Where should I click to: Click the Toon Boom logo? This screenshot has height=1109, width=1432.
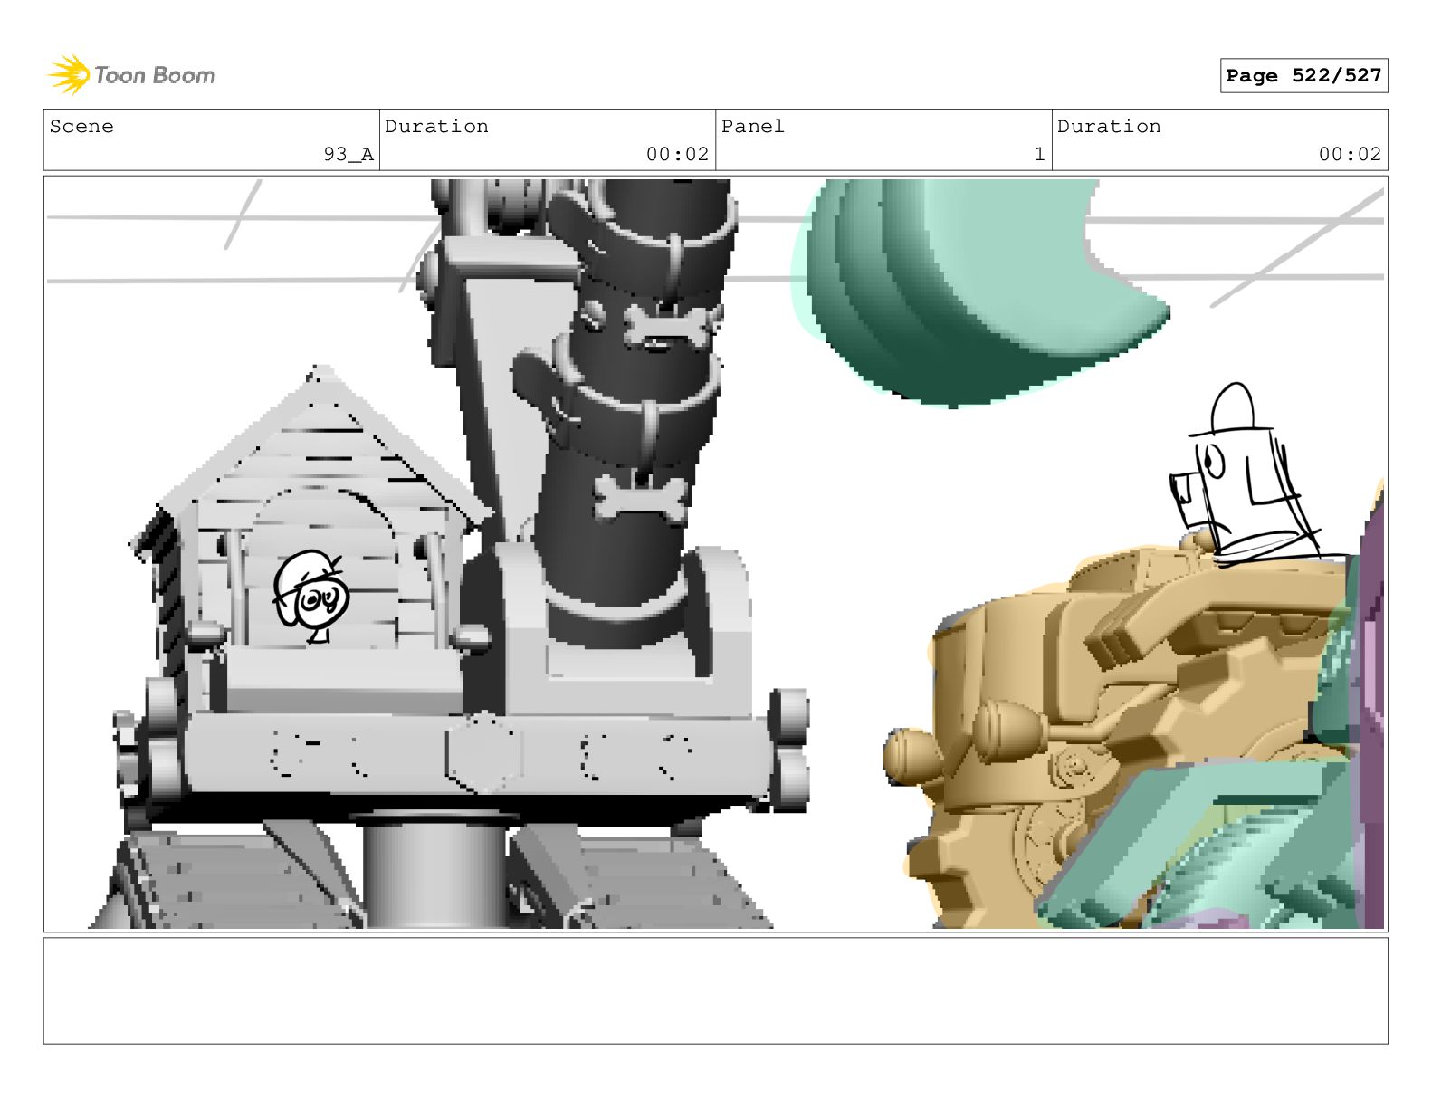coord(131,75)
